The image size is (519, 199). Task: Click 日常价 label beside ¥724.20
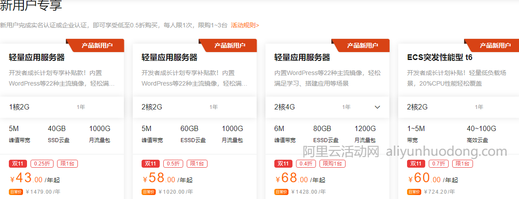[x=414, y=191]
